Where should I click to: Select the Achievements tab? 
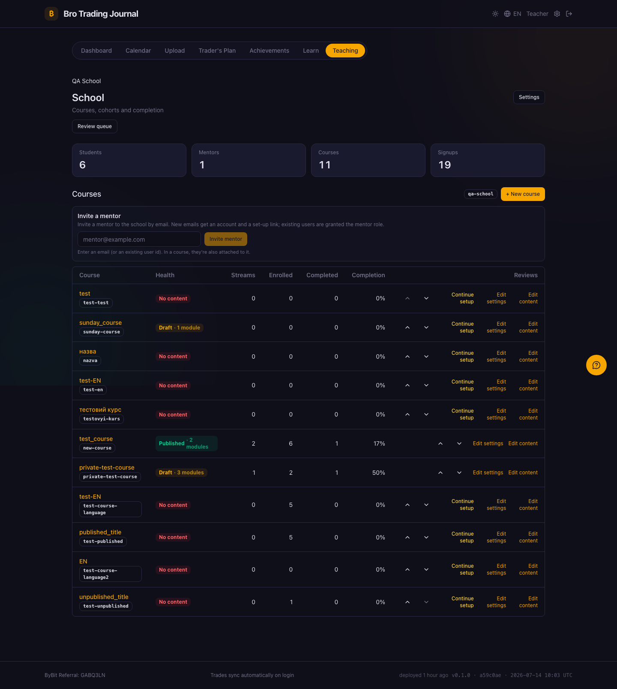pyautogui.click(x=270, y=51)
